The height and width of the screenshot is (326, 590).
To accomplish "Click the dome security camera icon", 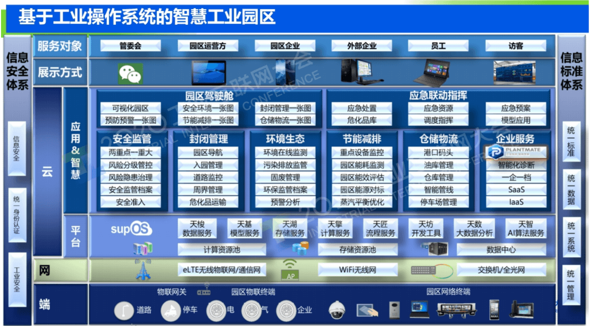I will [x=336, y=310].
